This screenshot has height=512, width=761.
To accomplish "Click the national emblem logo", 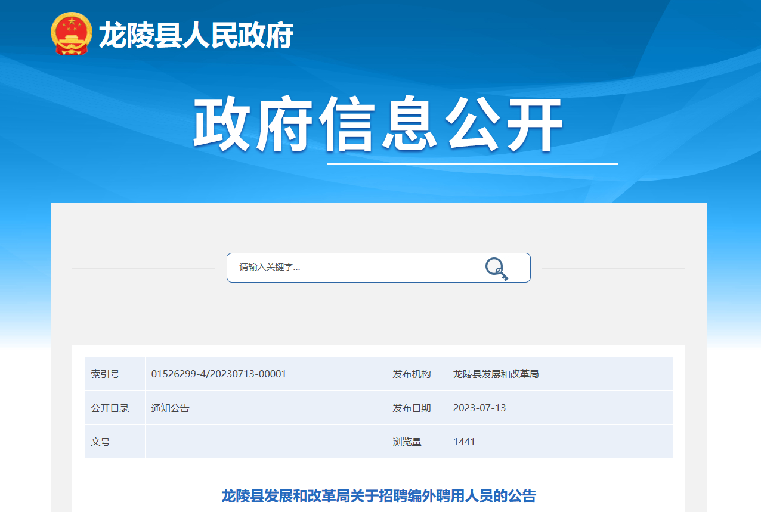I will tap(72, 35).
